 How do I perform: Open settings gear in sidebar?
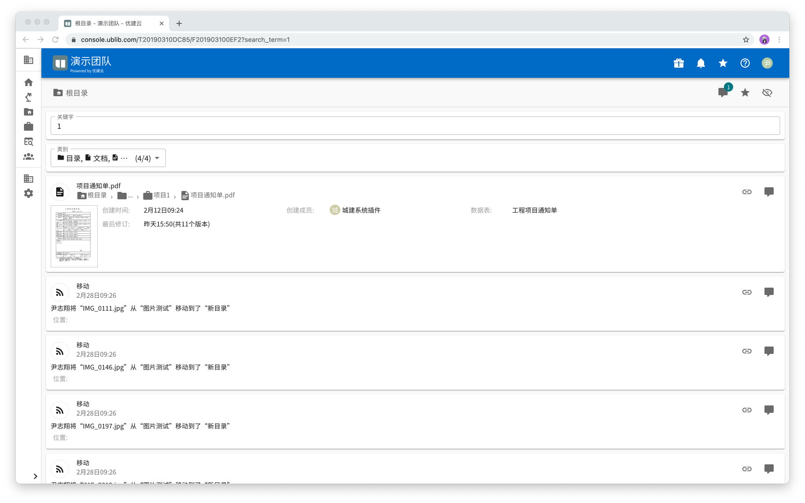coord(29,193)
